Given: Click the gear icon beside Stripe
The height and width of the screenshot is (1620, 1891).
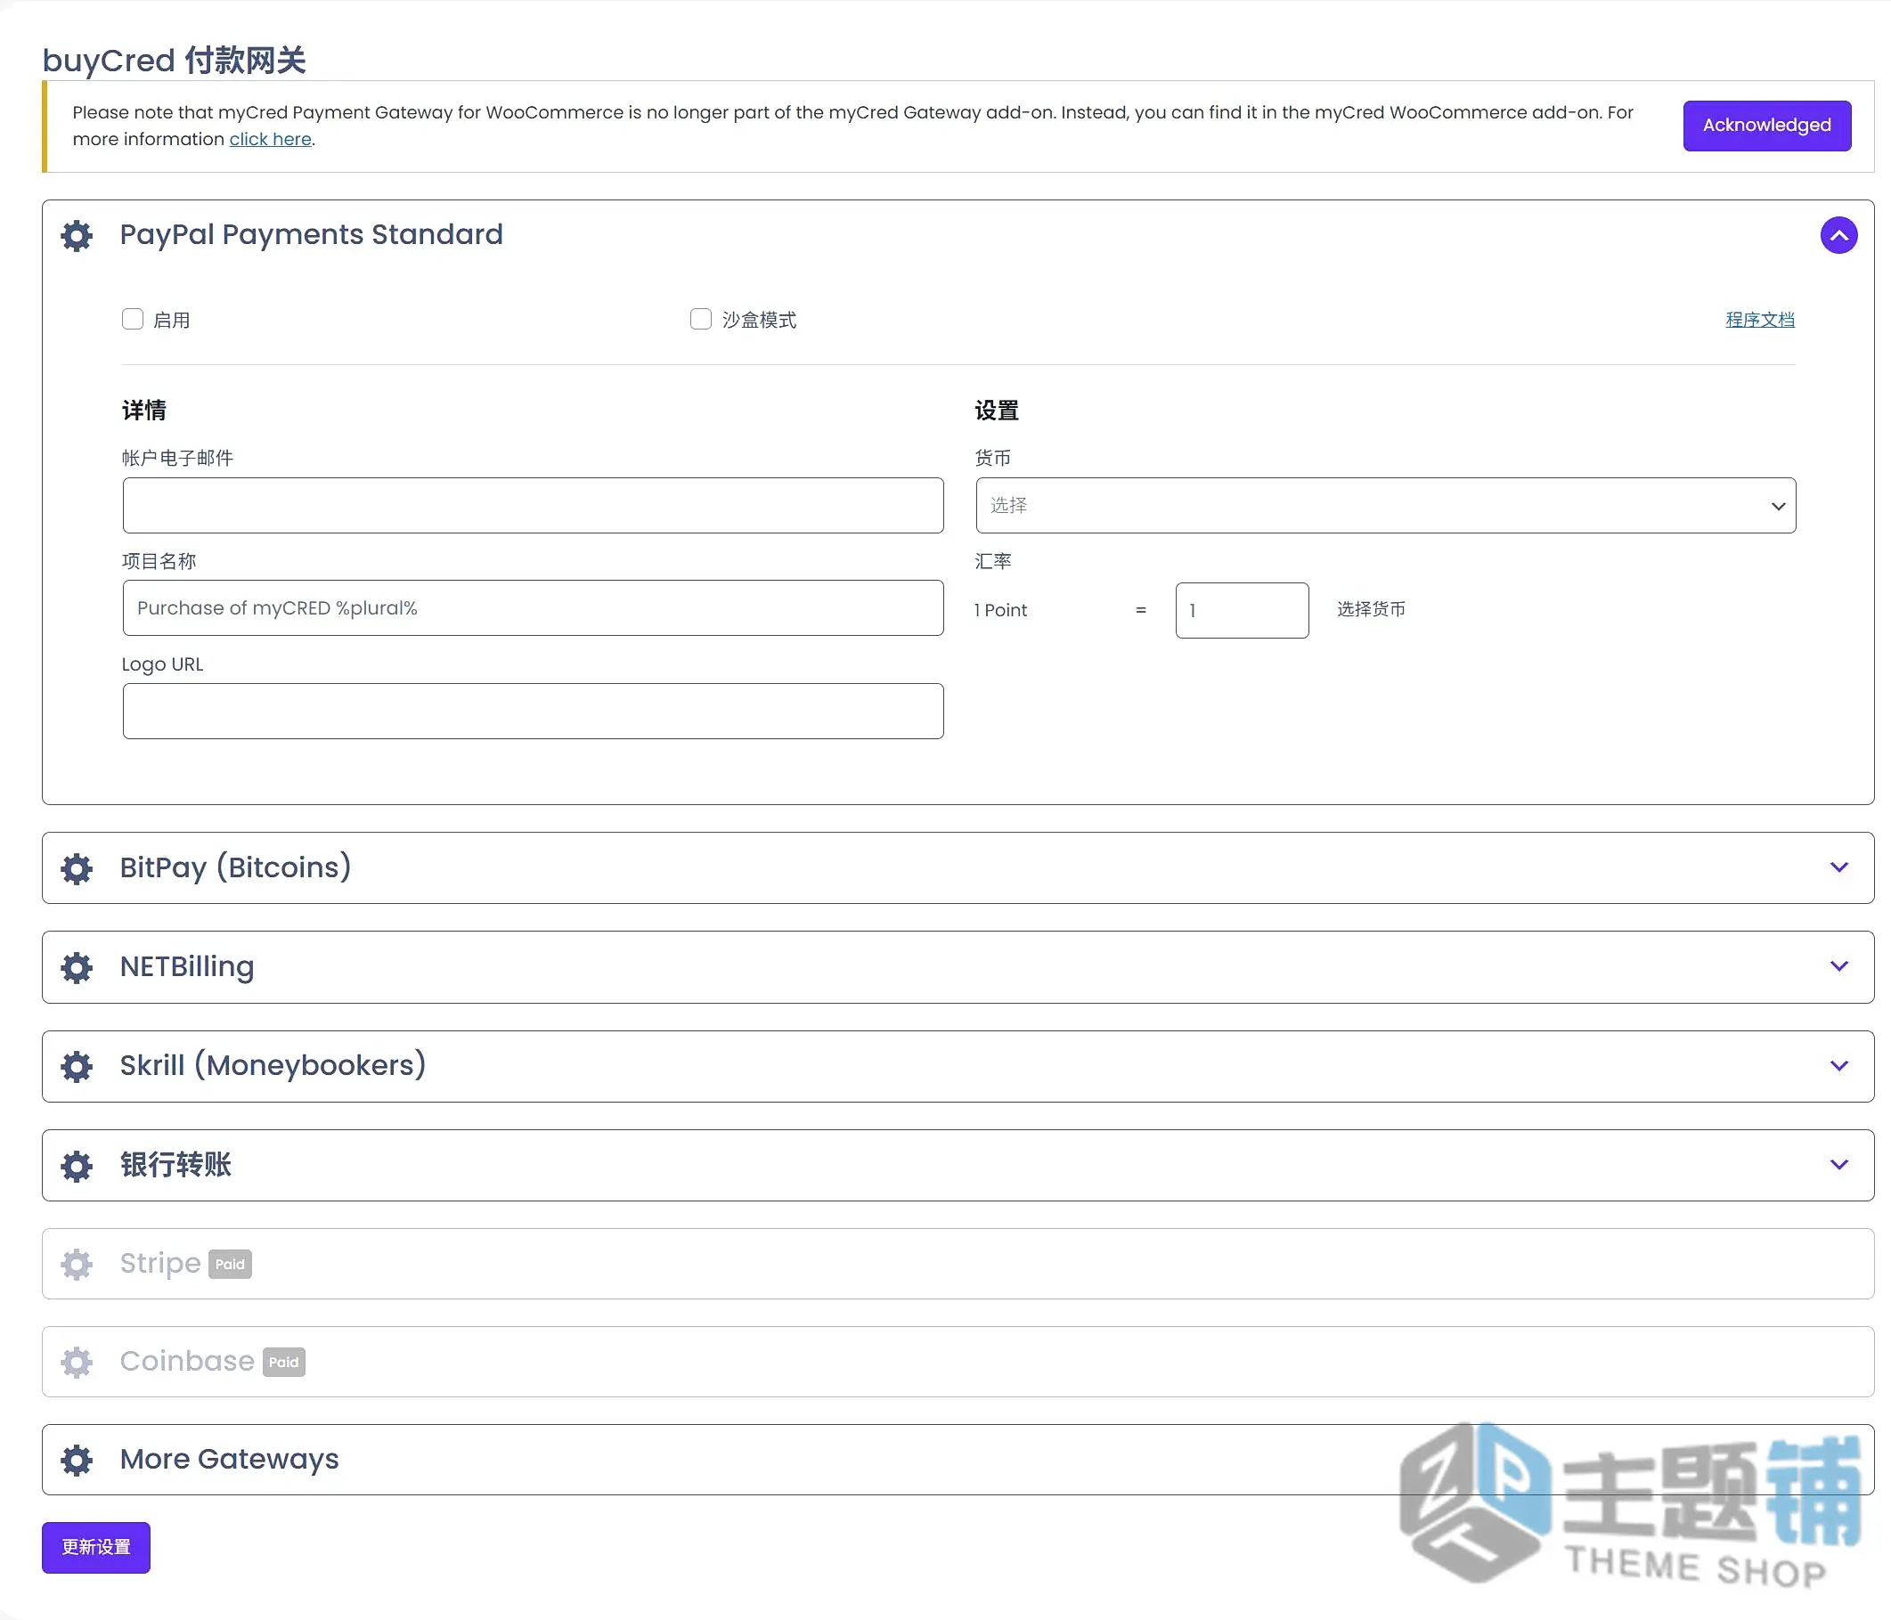Looking at the screenshot, I should pyautogui.click(x=77, y=1264).
